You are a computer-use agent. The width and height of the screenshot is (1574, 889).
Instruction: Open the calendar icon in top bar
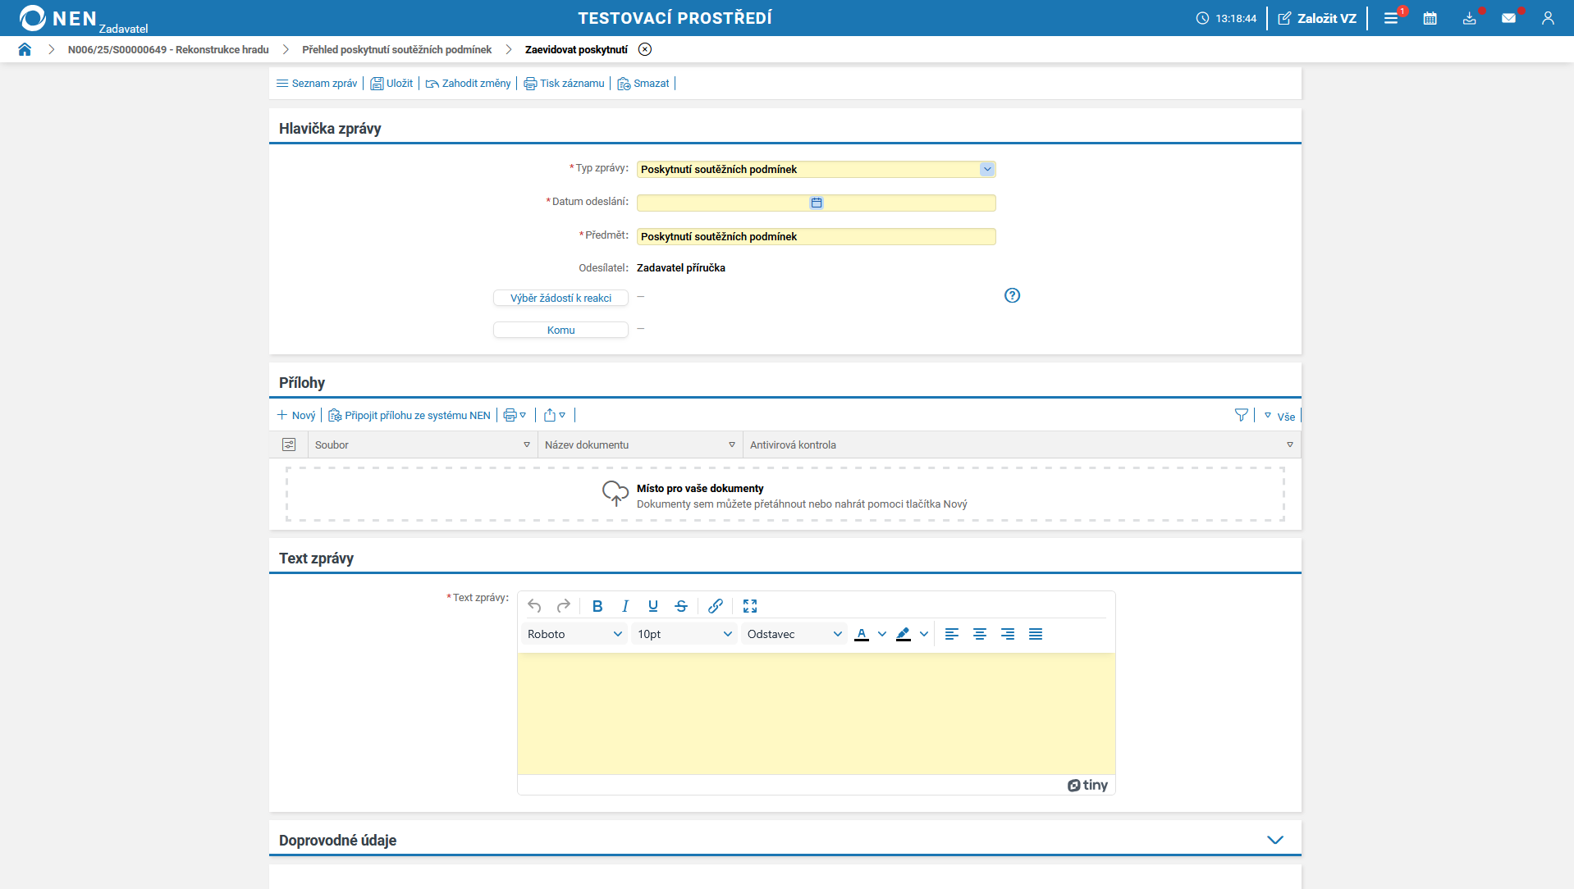[x=1430, y=18]
